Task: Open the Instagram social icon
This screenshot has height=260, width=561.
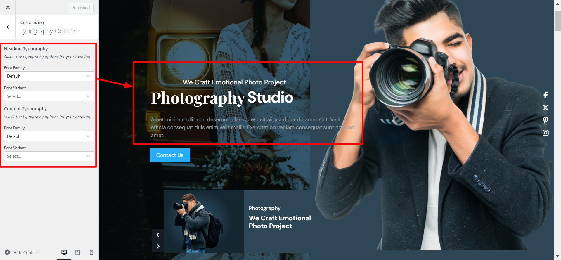Action: (x=546, y=133)
